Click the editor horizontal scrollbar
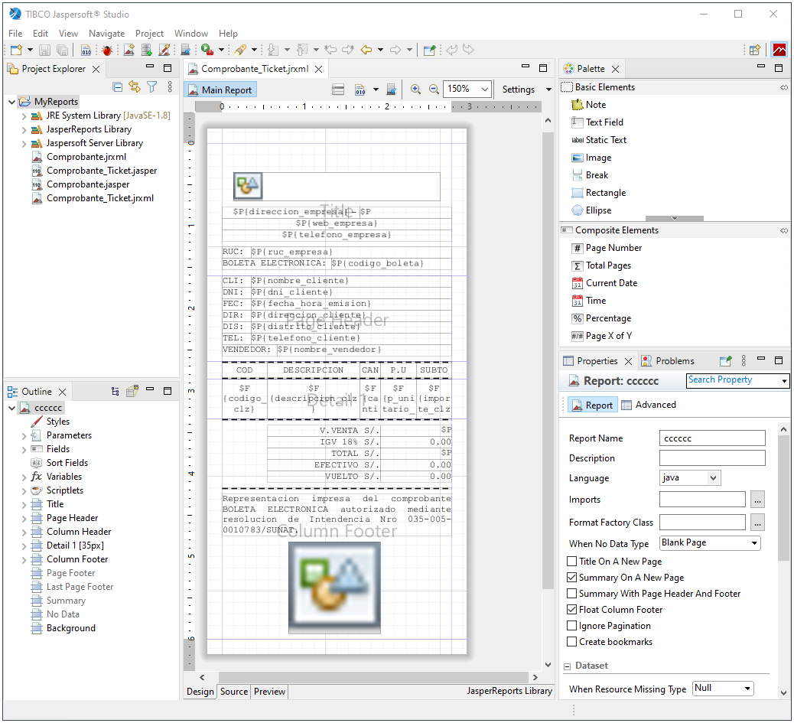 [373, 677]
